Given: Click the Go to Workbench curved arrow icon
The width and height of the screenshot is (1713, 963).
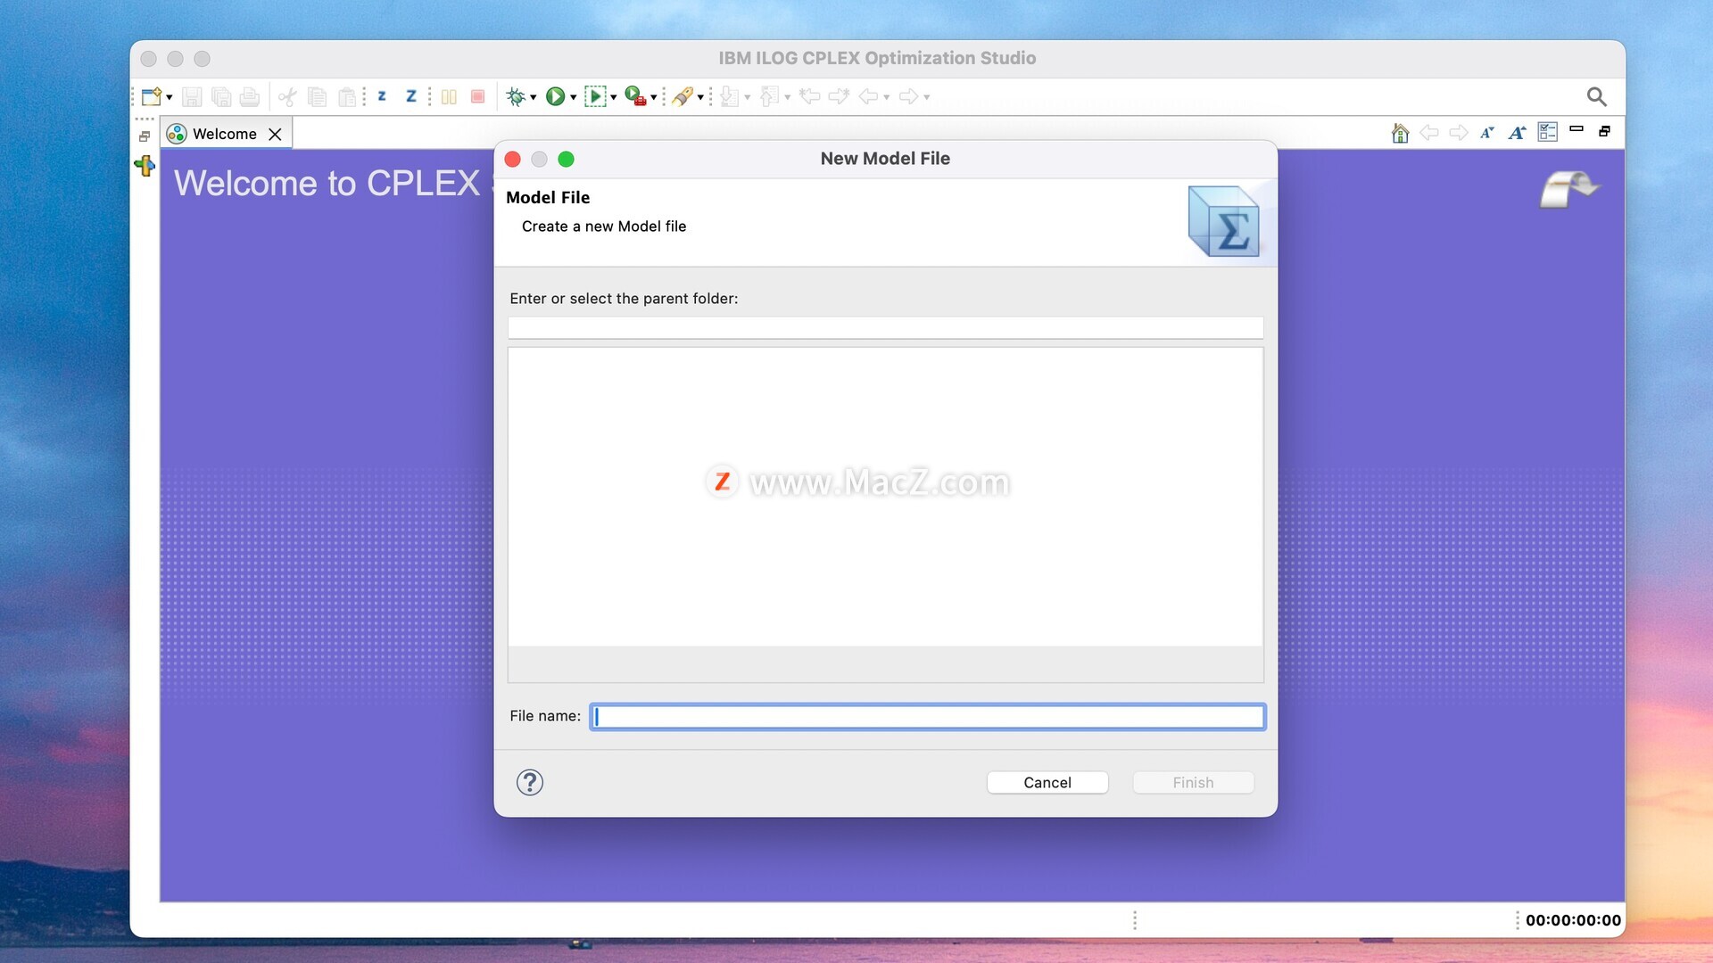Looking at the screenshot, I should [1568, 188].
